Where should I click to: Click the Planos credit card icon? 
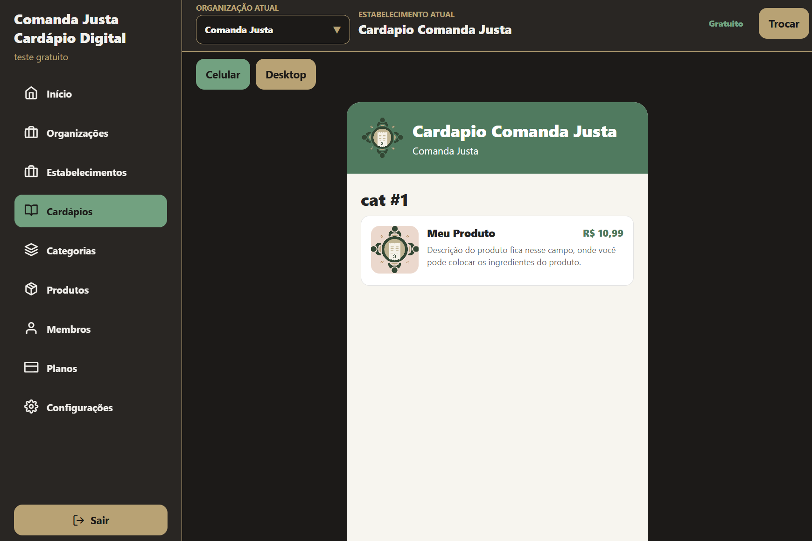coord(31,367)
